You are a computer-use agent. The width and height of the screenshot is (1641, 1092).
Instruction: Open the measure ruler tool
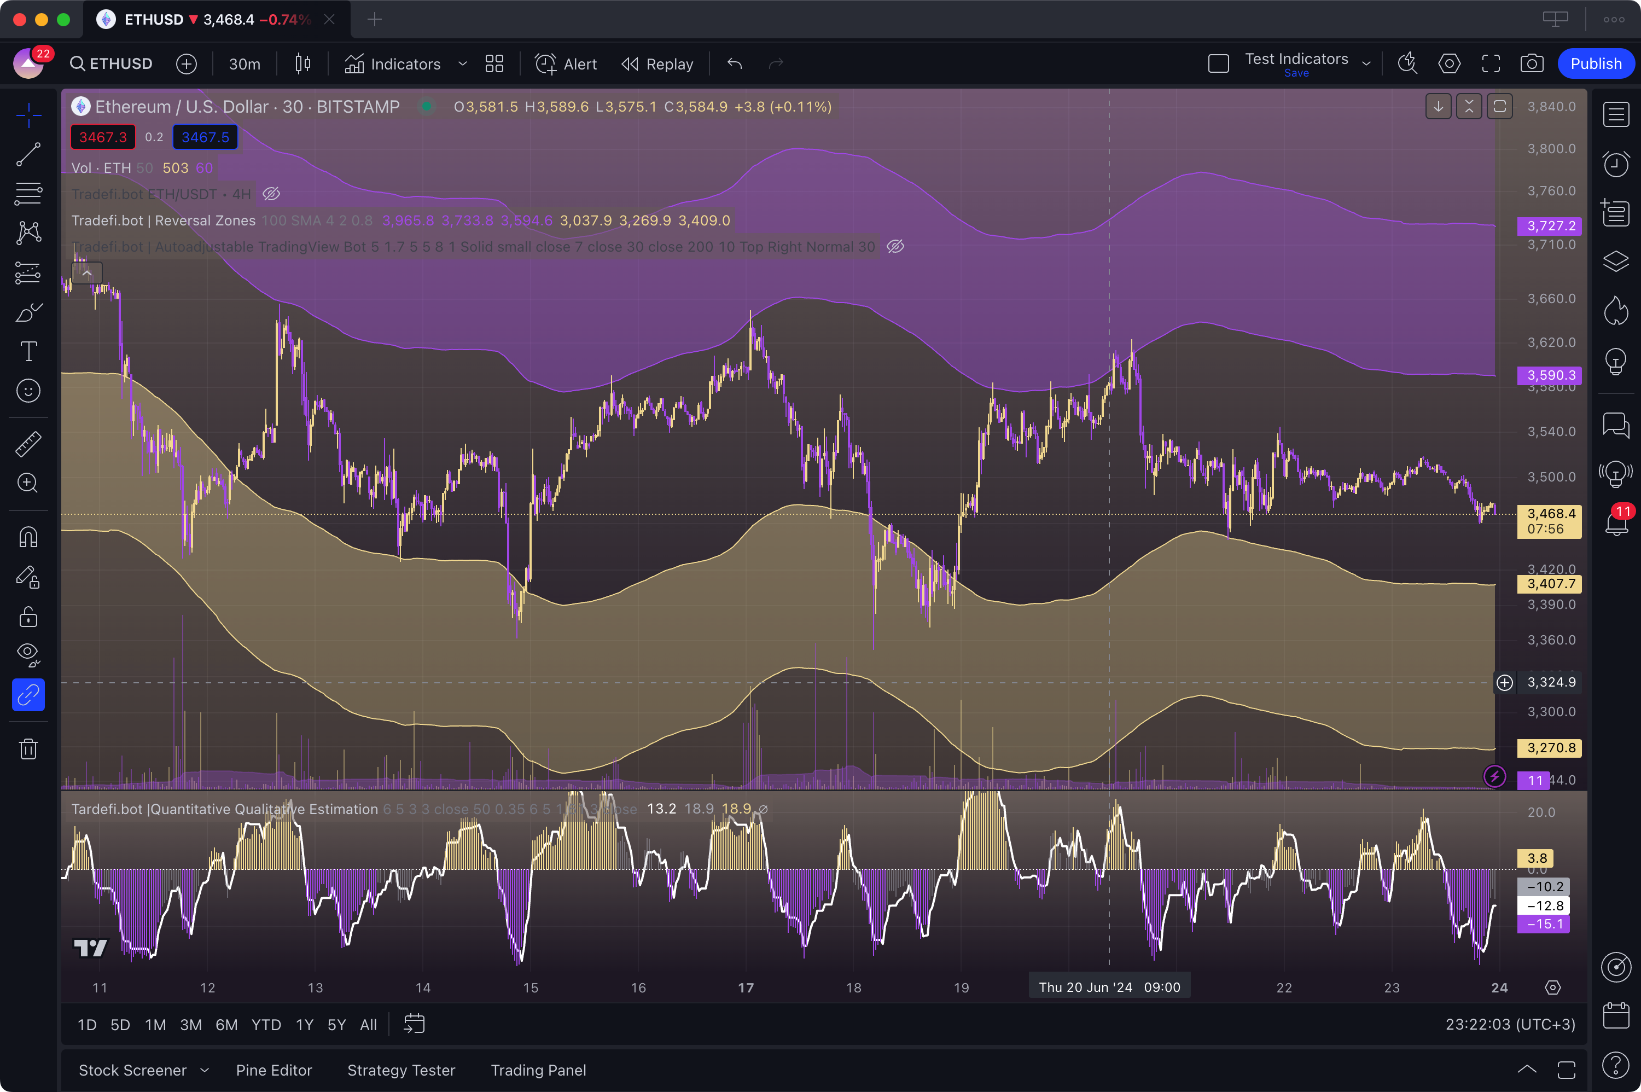(x=28, y=444)
